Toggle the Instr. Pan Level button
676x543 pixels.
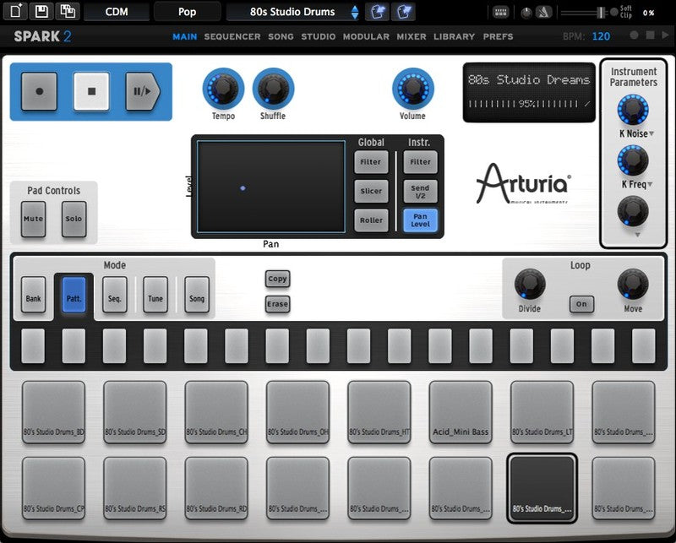420,220
